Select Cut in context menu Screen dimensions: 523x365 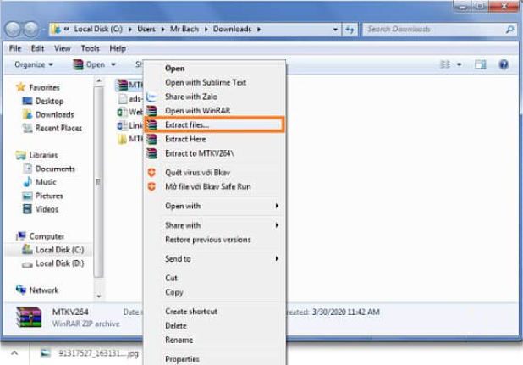click(x=214, y=278)
